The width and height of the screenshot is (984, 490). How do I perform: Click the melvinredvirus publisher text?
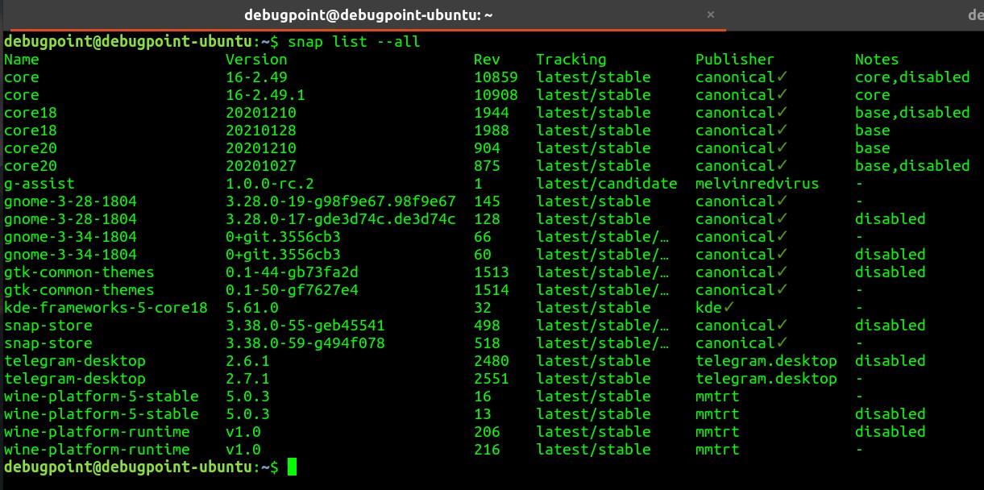757,183
